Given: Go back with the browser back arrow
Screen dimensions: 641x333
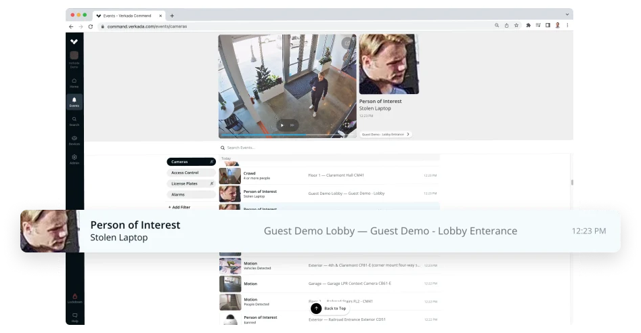Looking at the screenshot, I should click(x=71, y=26).
